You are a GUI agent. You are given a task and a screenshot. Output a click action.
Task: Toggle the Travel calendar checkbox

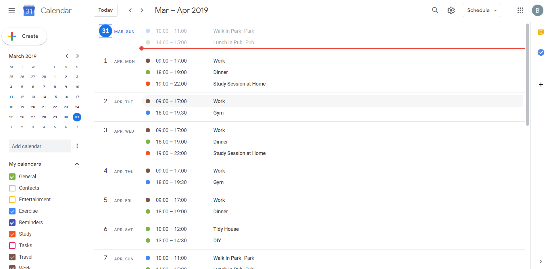click(12, 257)
